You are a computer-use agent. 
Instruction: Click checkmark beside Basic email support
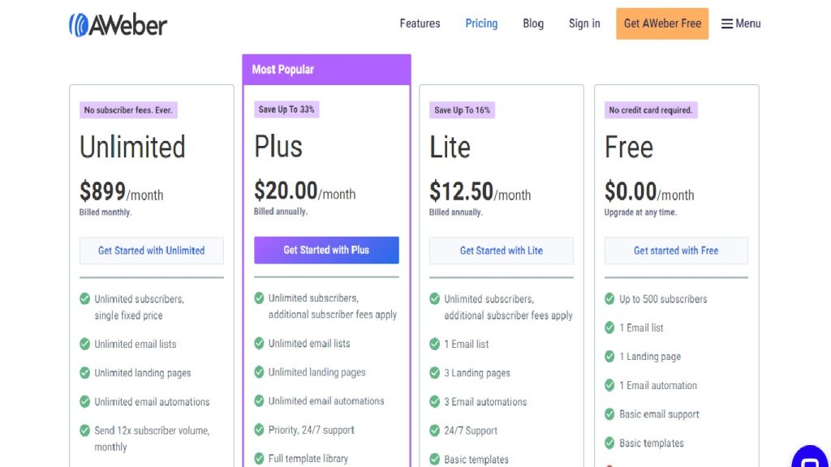click(x=609, y=414)
